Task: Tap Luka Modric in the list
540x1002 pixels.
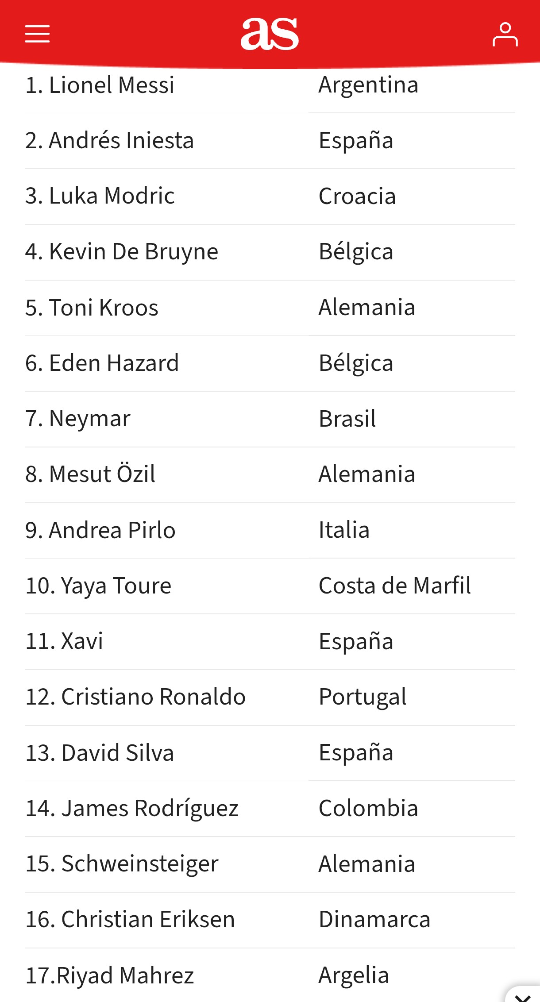Action: pyautogui.click(x=100, y=196)
